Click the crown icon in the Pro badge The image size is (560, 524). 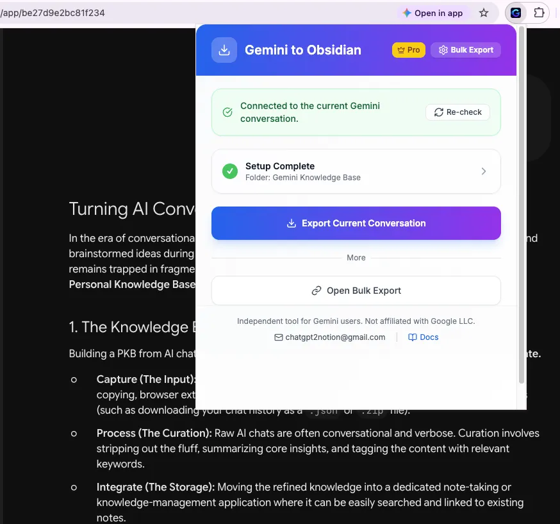401,50
